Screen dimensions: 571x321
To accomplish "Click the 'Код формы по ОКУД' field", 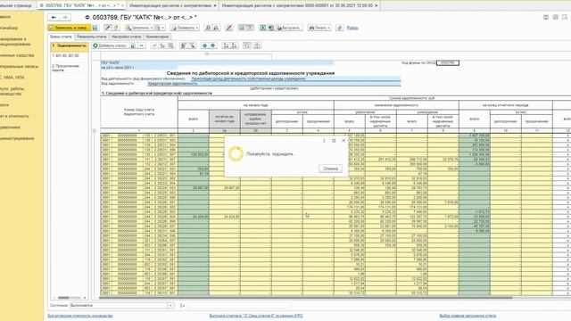I will [x=448, y=63].
